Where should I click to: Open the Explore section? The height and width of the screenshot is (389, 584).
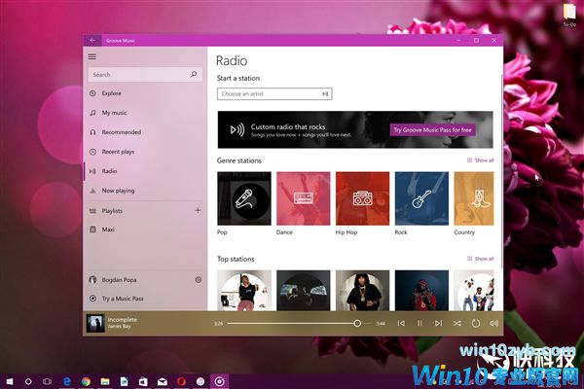145,93
